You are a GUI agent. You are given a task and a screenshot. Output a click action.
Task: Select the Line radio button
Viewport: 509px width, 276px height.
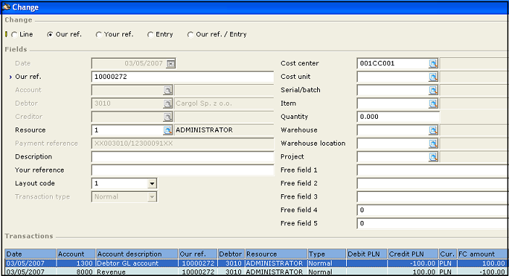(14, 35)
